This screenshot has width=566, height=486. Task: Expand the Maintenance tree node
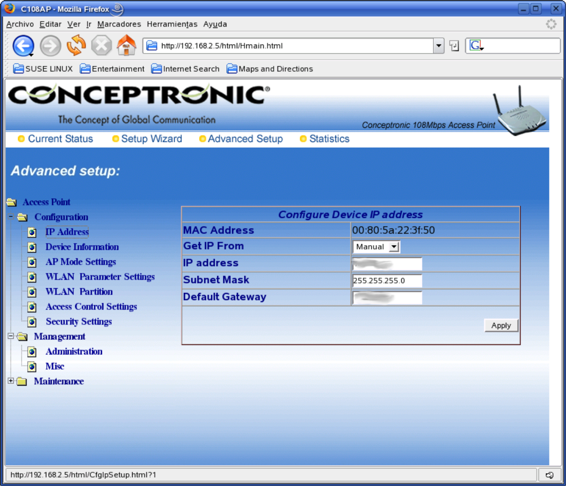tap(11, 381)
